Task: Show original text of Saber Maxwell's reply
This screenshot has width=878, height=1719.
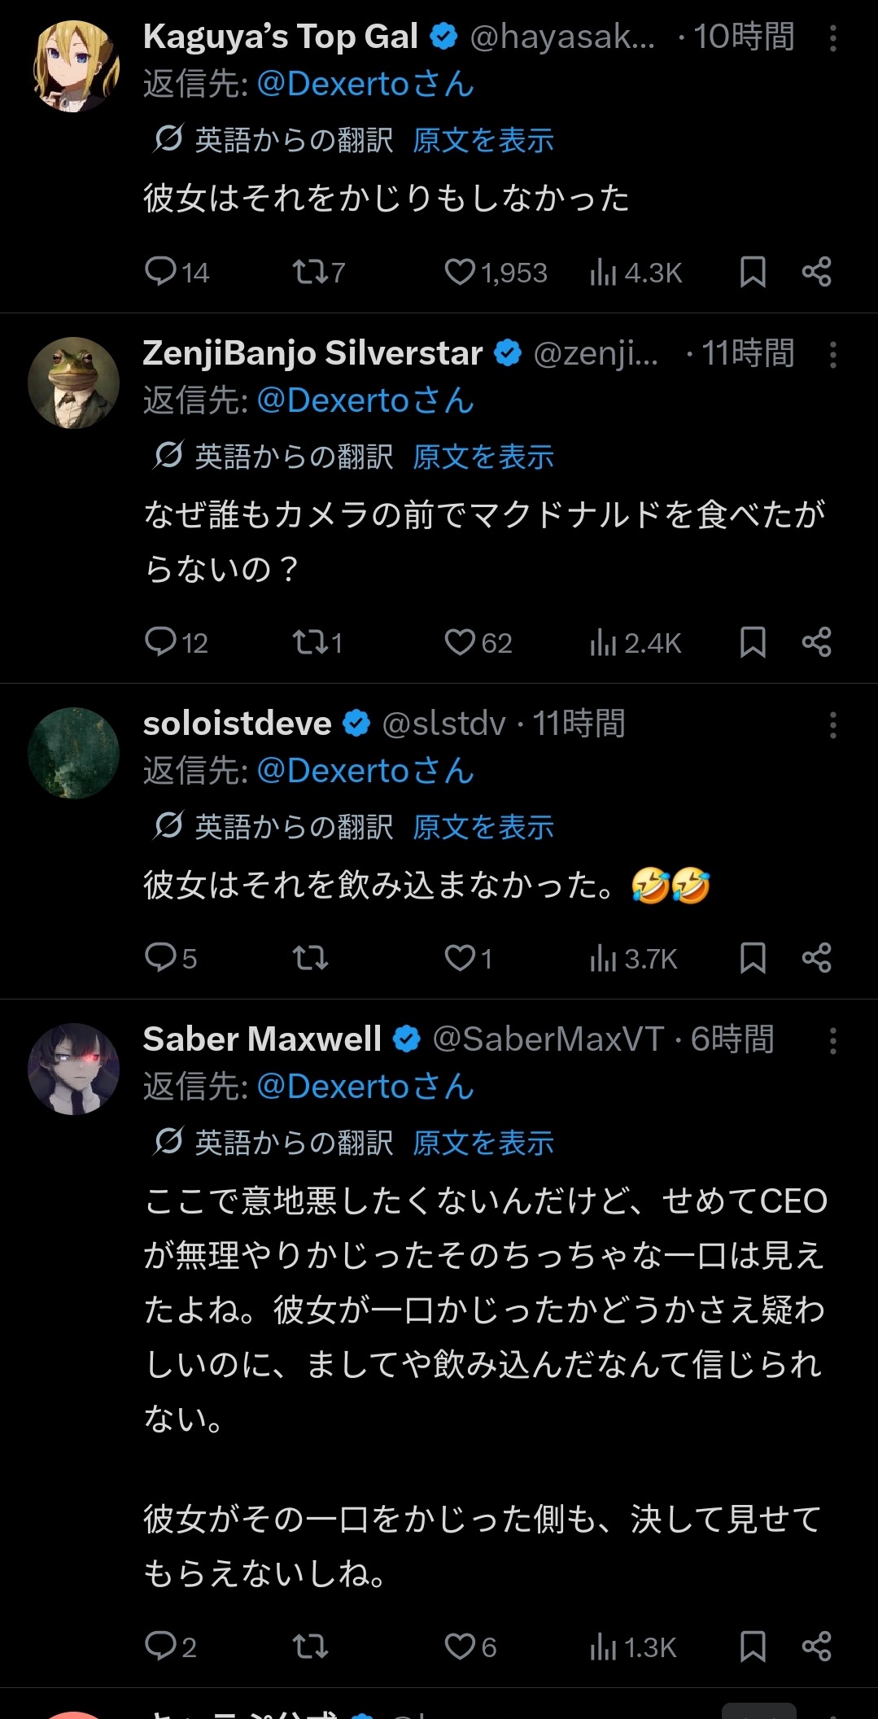Action: 483,1143
